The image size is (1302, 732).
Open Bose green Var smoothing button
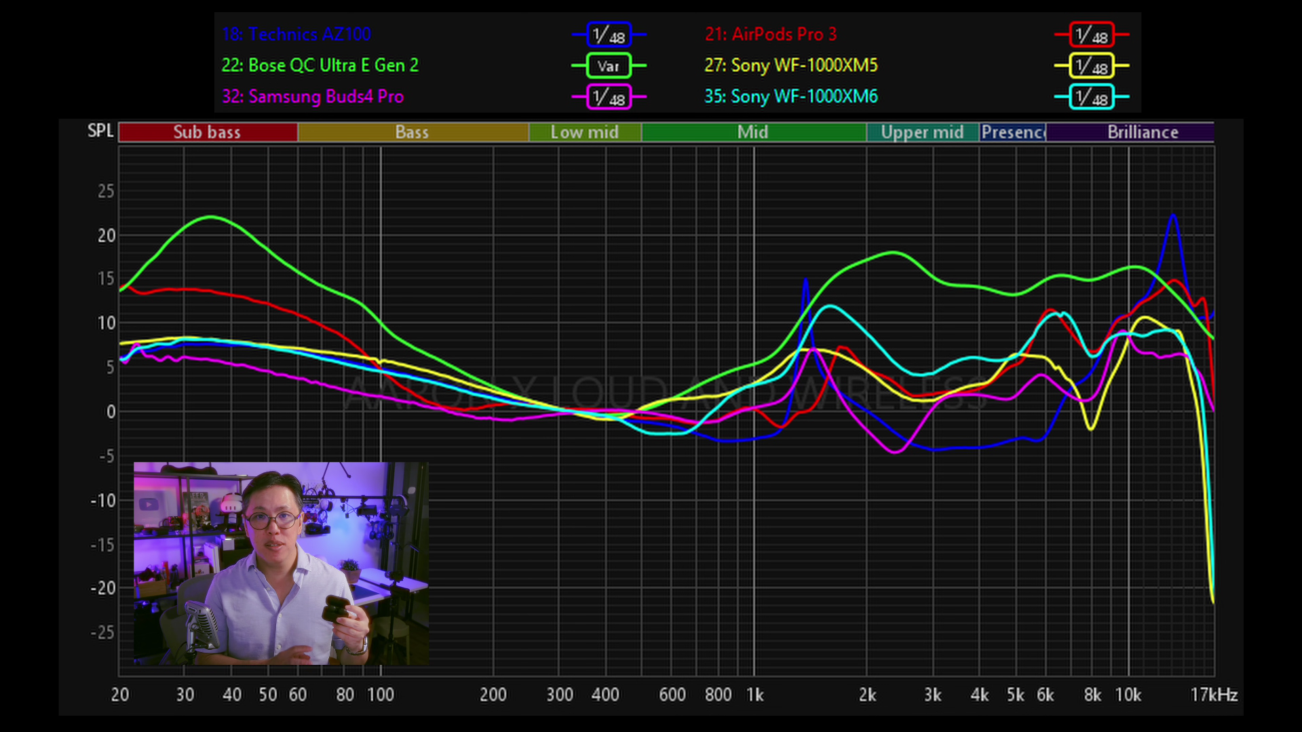[609, 66]
